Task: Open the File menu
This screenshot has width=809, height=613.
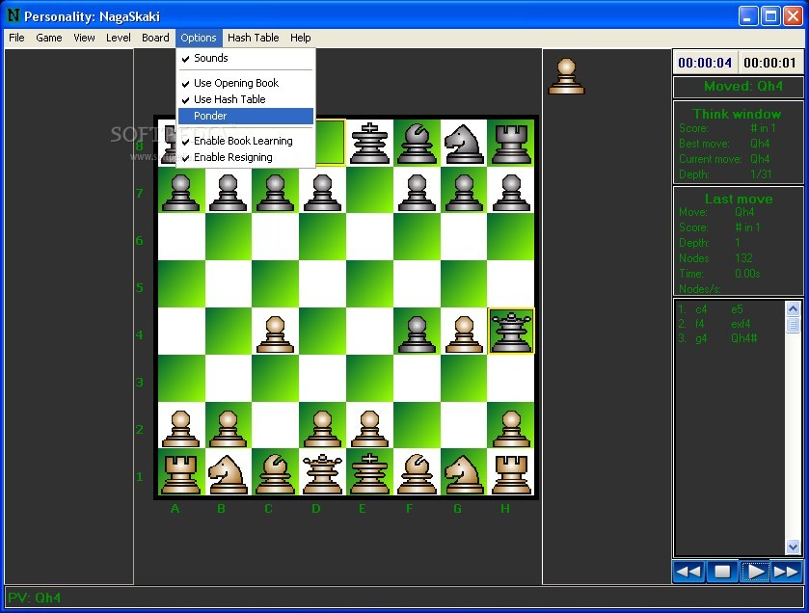Action: 16,38
